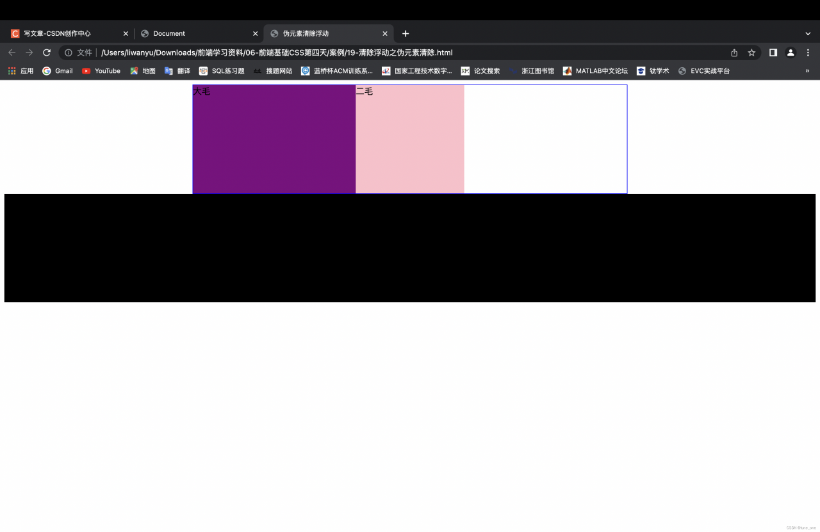Open the SQL练习题 bookmark
This screenshot has width=820, height=532.
coord(222,71)
